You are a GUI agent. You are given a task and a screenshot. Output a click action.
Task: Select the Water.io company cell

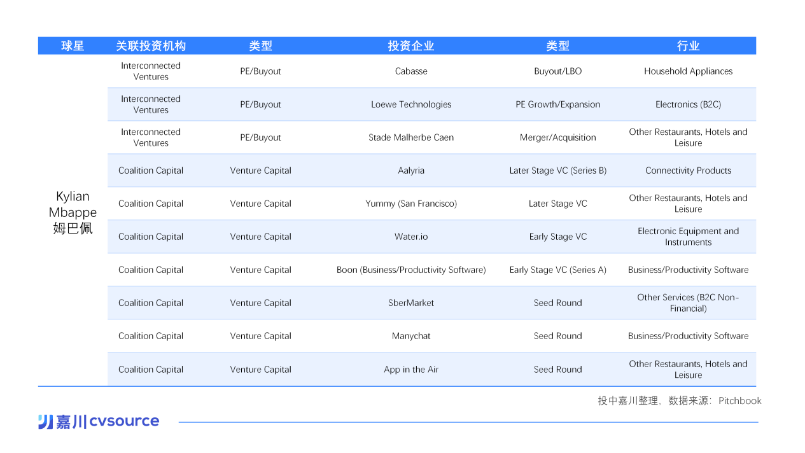(411, 237)
